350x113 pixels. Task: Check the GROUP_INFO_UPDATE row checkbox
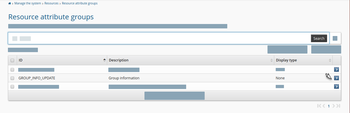[13, 78]
